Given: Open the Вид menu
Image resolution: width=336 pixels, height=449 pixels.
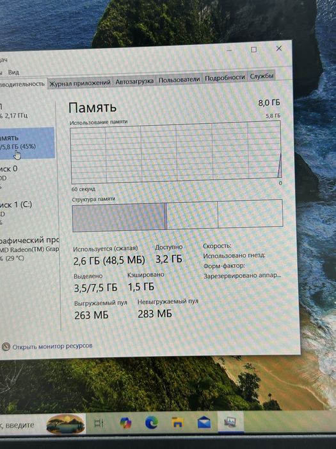Looking at the screenshot, I should [x=13, y=72].
